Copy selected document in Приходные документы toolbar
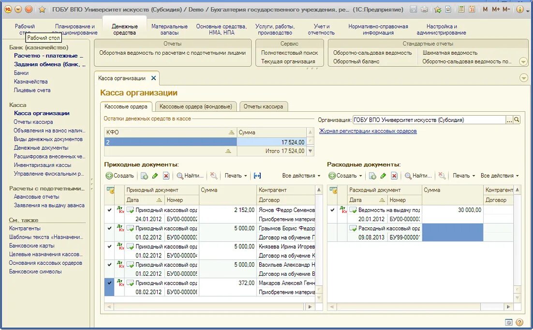 click(144, 176)
